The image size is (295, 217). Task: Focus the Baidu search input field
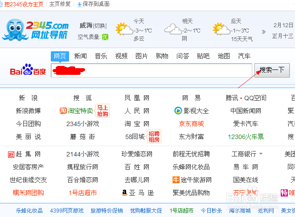pyautogui.click(x=152, y=70)
